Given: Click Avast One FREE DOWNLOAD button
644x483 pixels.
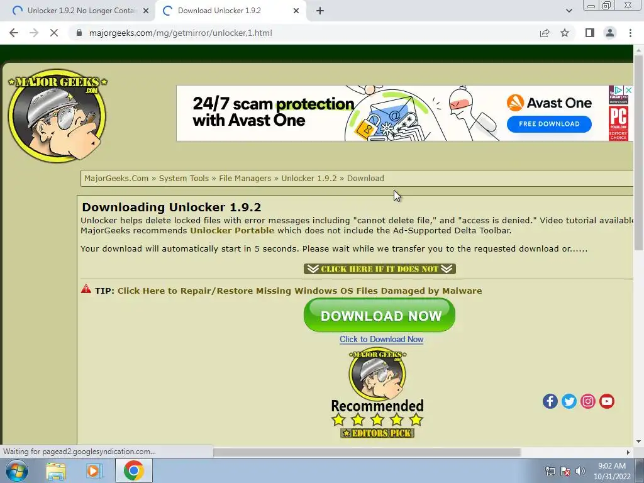Looking at the screenshot, I should click(x=549, y=124).
